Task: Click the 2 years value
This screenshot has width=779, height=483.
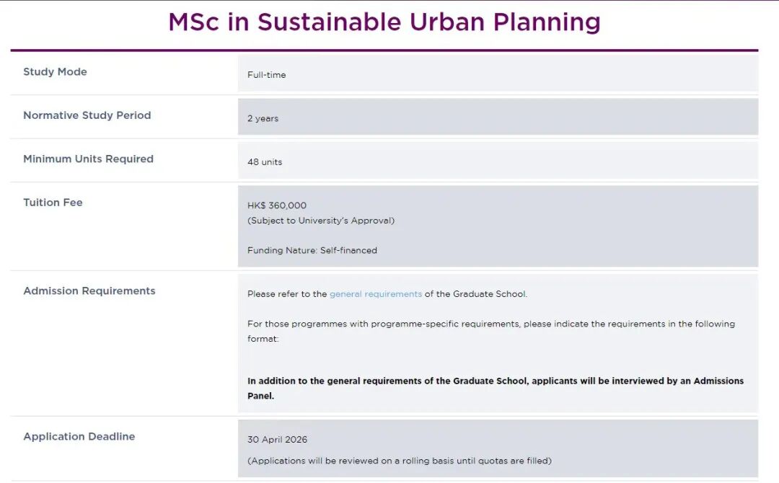Action: pyautogui.click(x=263, y=119)
